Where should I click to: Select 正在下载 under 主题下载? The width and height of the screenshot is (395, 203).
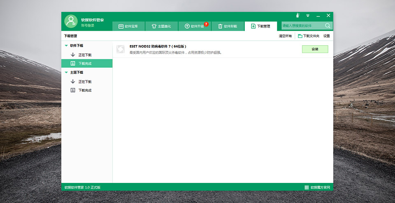point(85,82)
